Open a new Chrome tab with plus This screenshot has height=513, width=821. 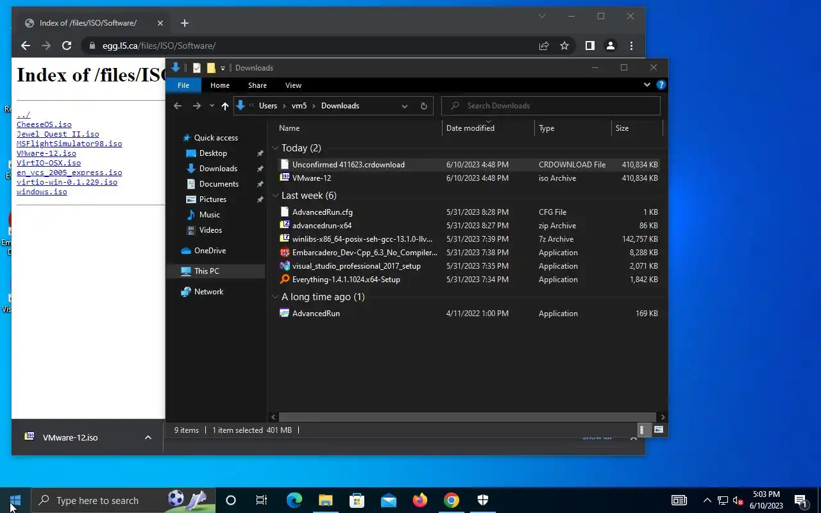tap(185, 23)
